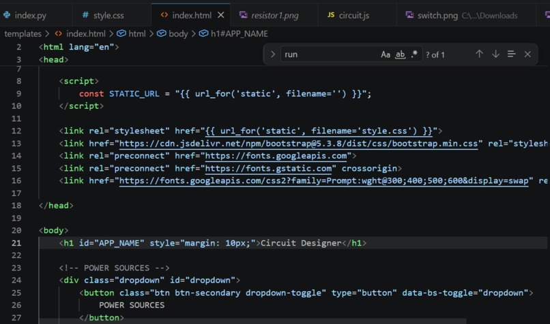Select the index.html tab
This screenshot has width=550, height=324.
click(x=192, y=16)
